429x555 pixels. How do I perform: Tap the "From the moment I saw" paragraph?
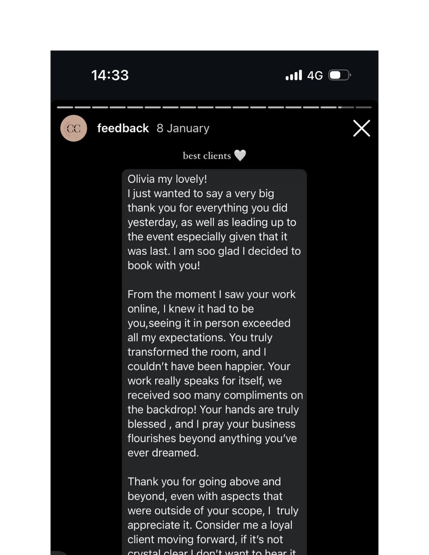pos(211,294)
